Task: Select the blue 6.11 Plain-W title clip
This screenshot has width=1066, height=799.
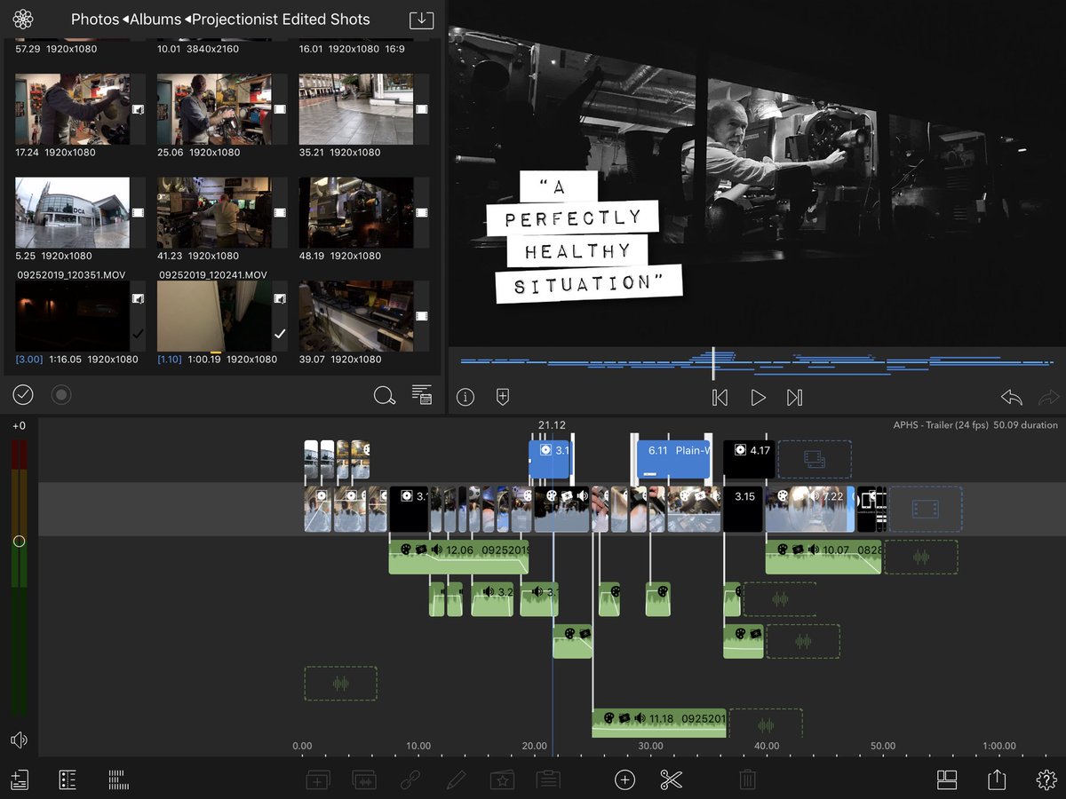Action: click(x=673, y=460)
